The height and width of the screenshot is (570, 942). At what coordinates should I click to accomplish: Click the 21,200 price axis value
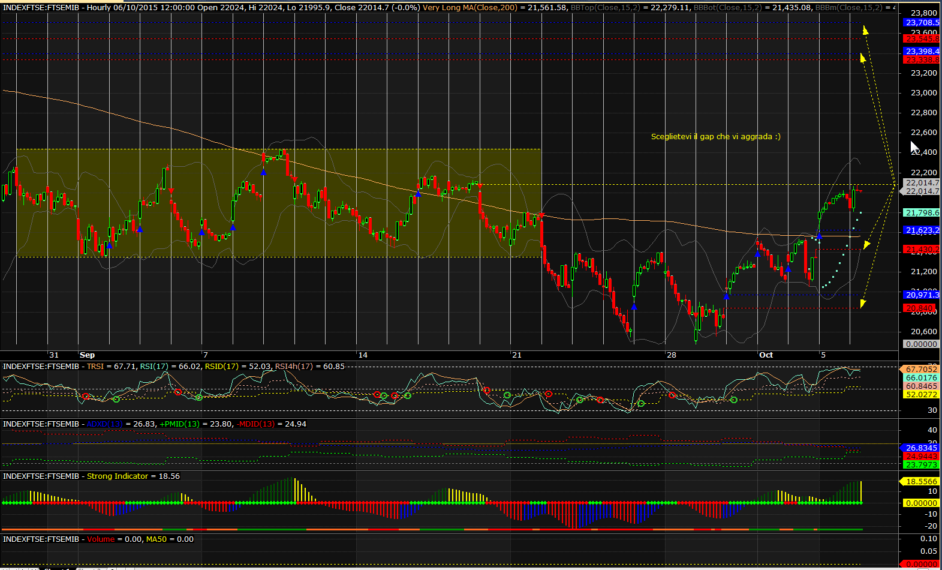pyautogui.click(x=923, y=271)
